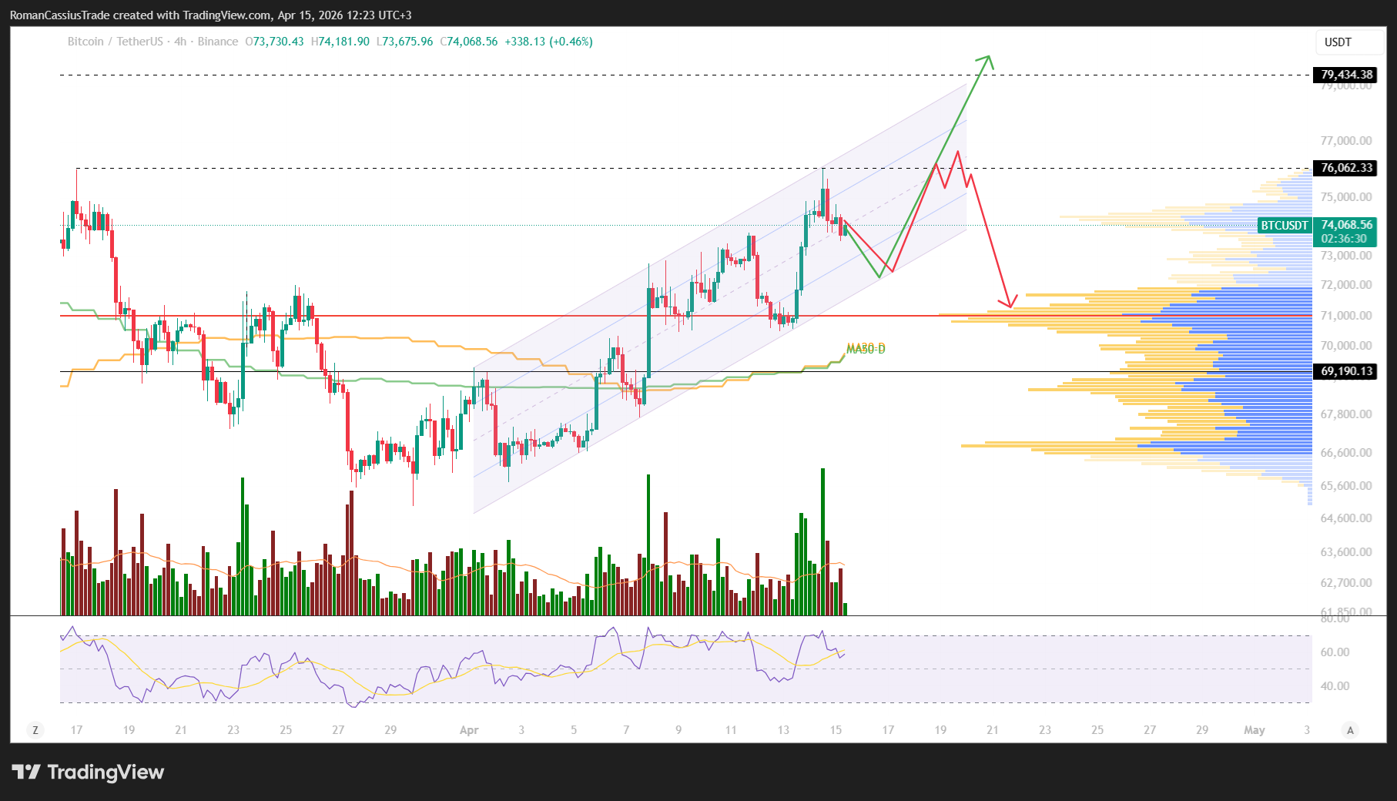This screenshot has height=801, width=1397.
Task: Click the Z timezone button on time axis
Action: click(x=35, y=730)
